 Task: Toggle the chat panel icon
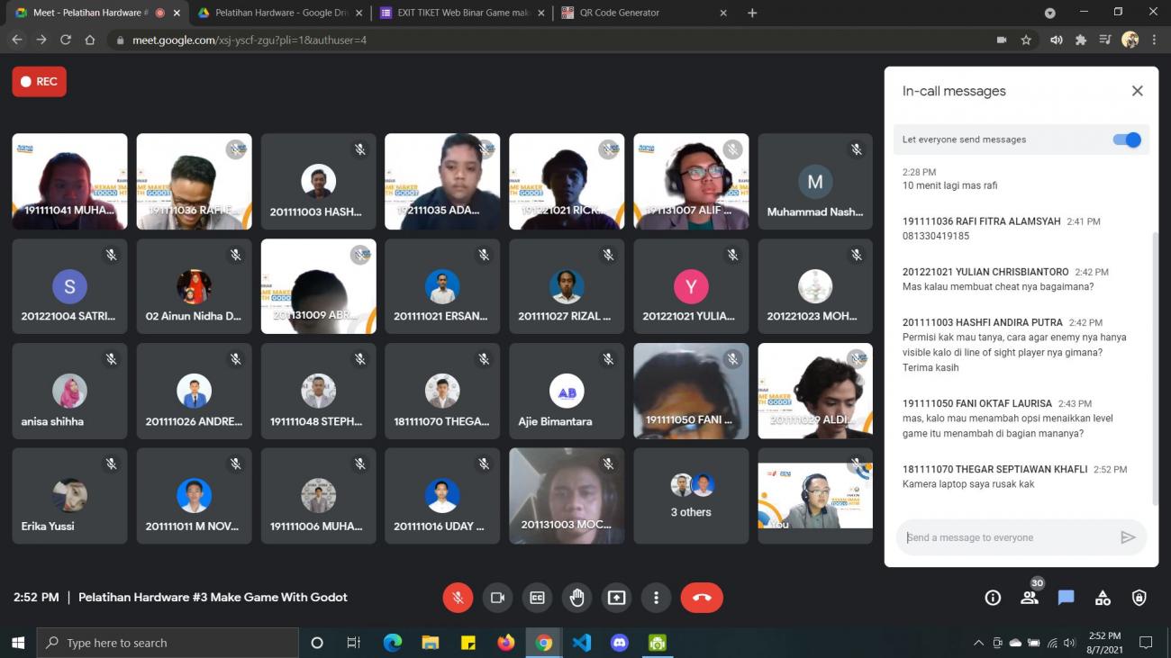pos(1067,598)
